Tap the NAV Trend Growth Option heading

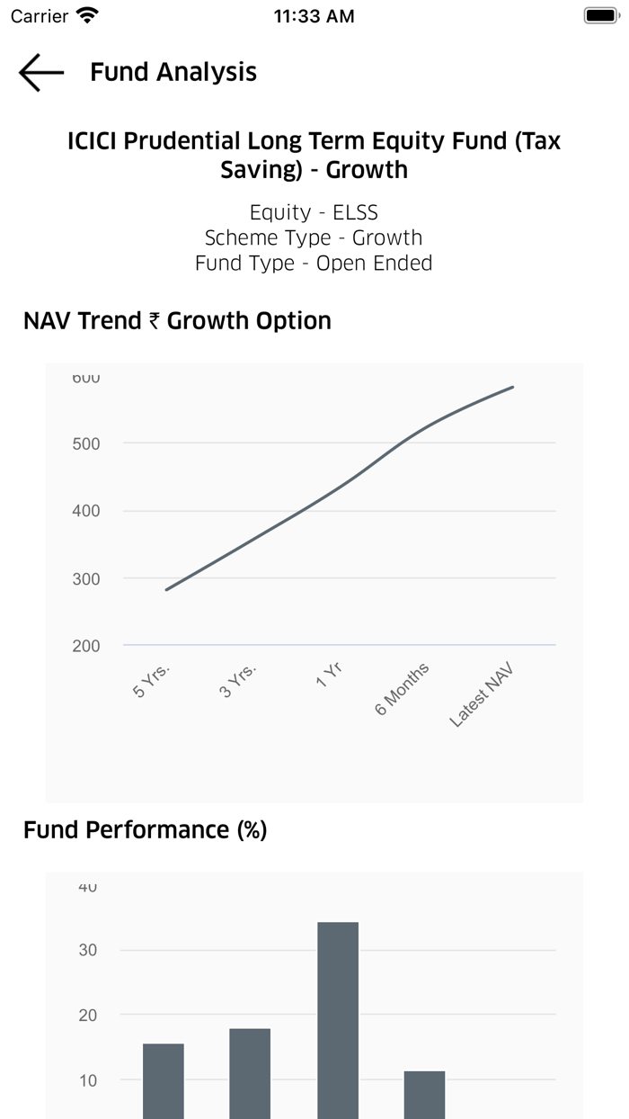(x=177, y=320)
